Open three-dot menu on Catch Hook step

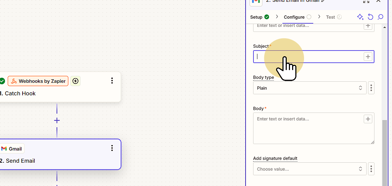point(112,81)
